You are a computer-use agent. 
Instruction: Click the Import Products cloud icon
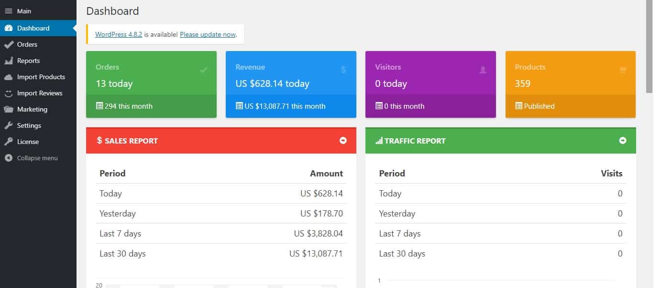pyautogui.click(x=8, y=77)
